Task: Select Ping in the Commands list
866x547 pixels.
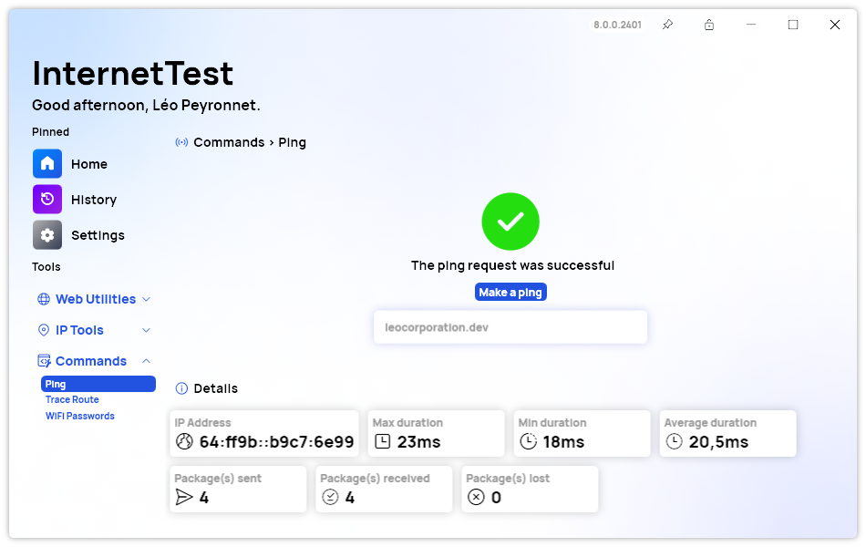Action: [98, 384]
